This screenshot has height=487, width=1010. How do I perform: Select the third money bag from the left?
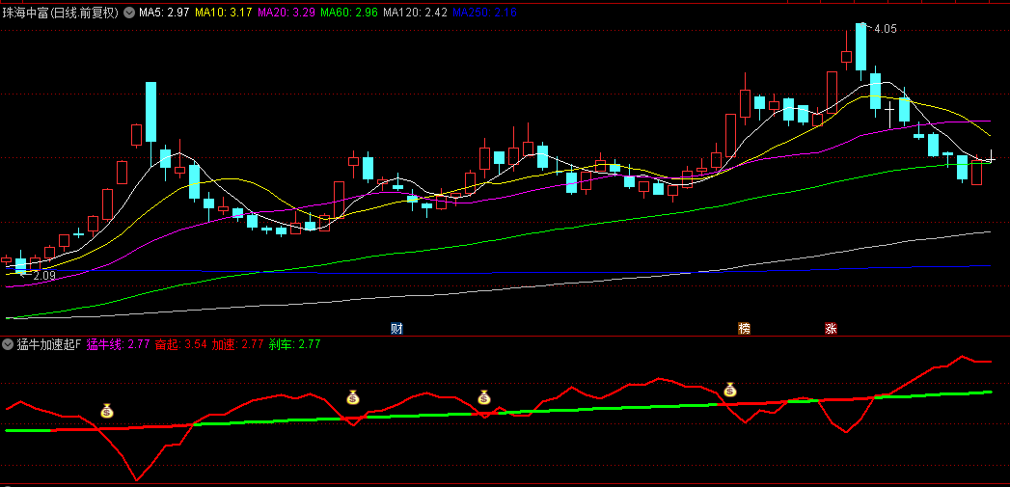click(484, 397)
